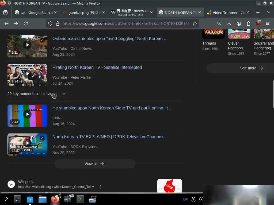Click the View all videos button
The width and height of the screenshot is (274, 205).
pyautogui.click(x=94, y=164)
